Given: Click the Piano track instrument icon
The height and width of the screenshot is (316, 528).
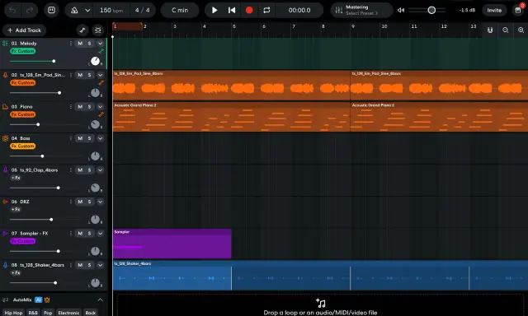Looking at the screenshot, I should click(x=5, y=107).
